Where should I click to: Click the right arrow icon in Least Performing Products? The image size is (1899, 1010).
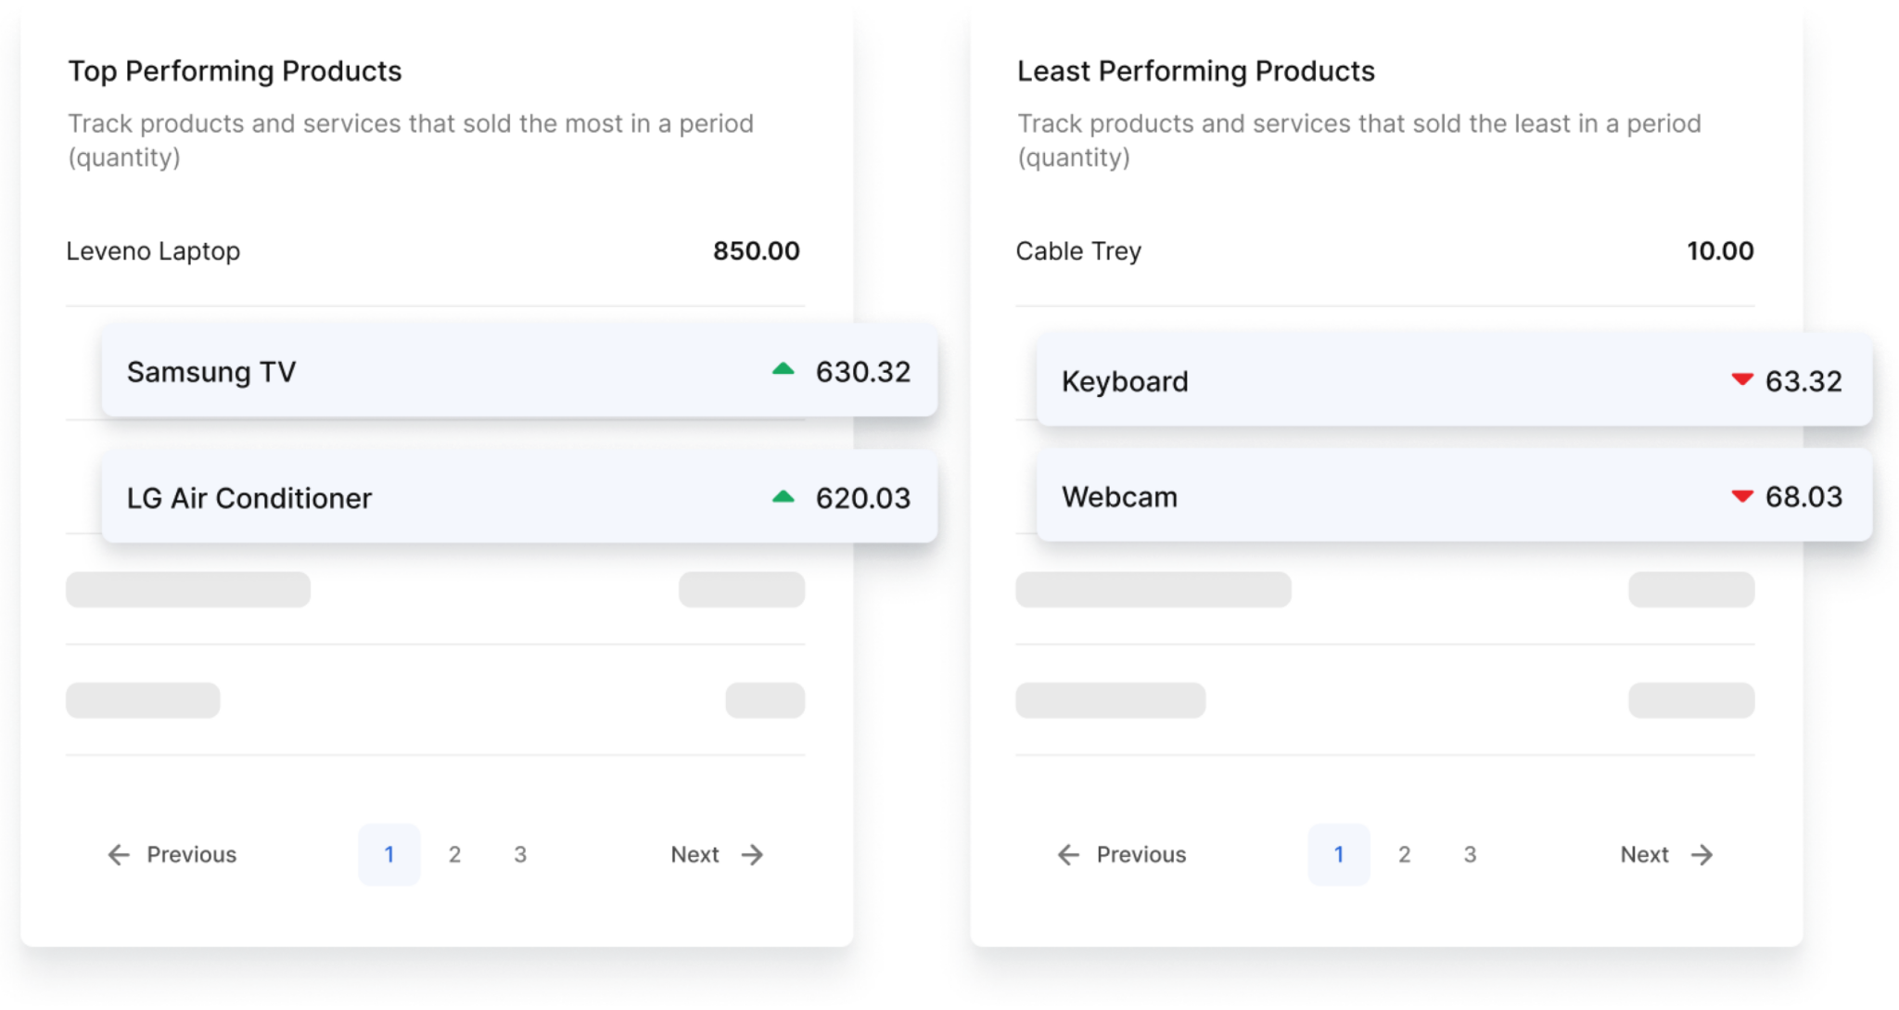click(x=1702, y=854)
